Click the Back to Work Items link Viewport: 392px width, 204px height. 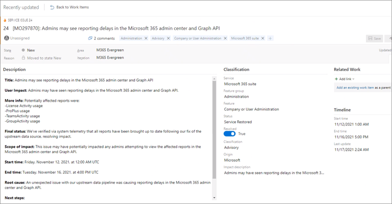pyautogui.click(x=69, y=7)
